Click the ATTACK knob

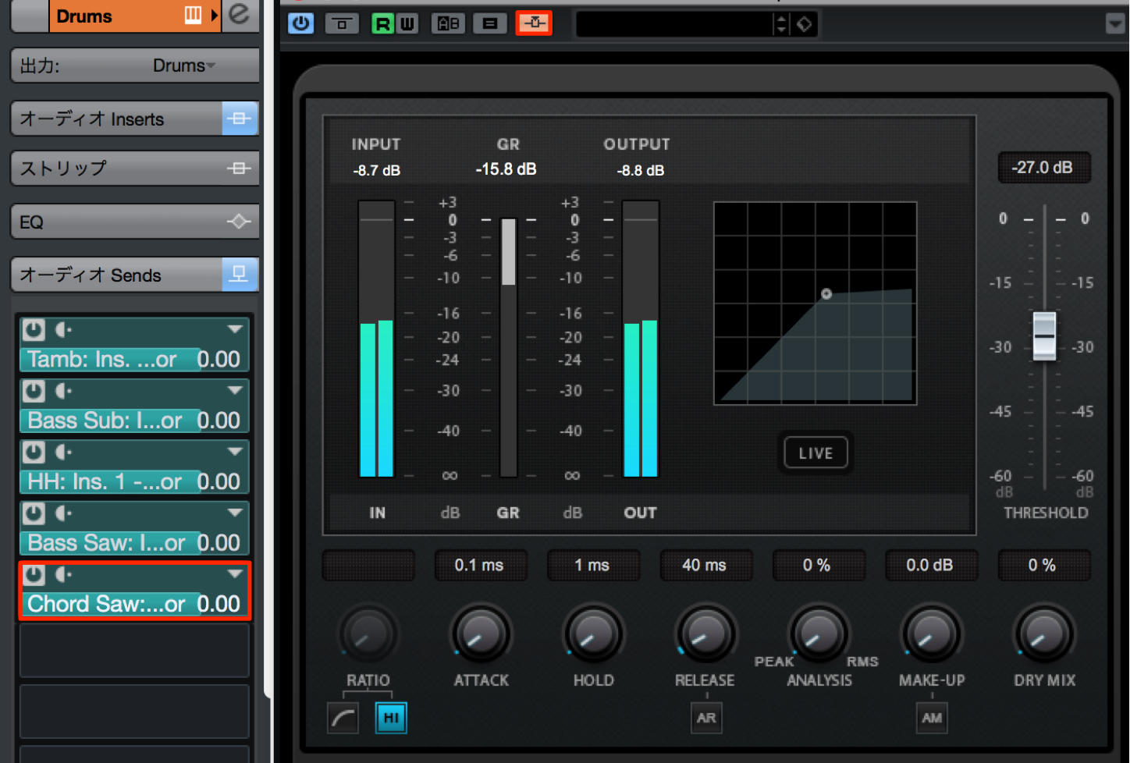[x=481, y=633]
